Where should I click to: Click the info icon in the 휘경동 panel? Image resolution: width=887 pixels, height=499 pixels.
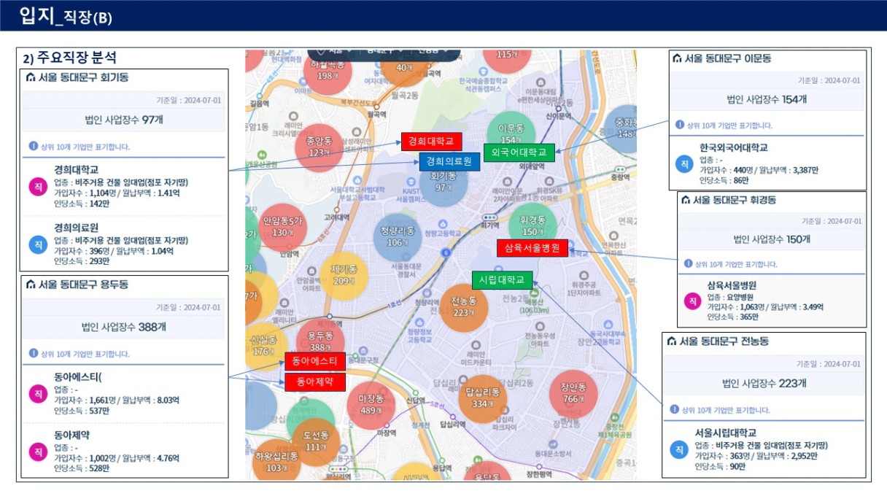(688, 263)
